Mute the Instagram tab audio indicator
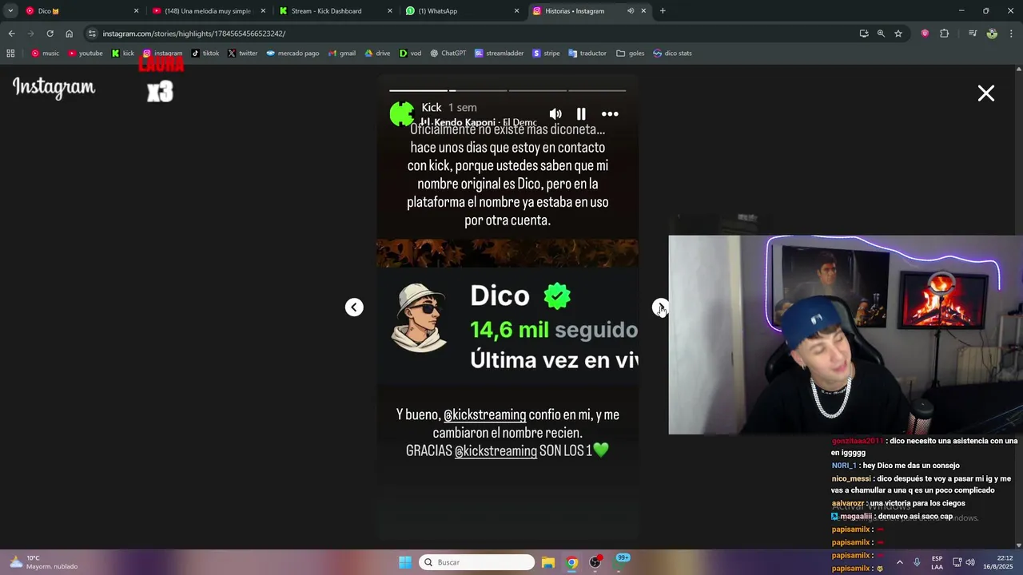 [631, 11]
